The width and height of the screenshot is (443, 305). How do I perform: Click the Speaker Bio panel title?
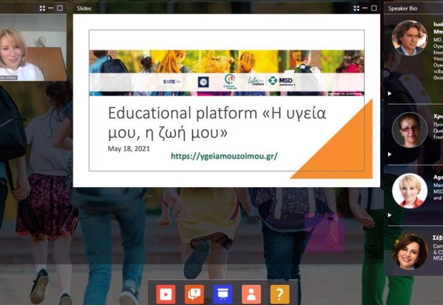tap(404, 9)
